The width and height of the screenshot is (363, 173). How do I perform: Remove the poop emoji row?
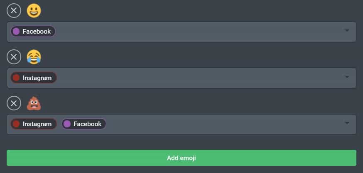click(14, 103)
